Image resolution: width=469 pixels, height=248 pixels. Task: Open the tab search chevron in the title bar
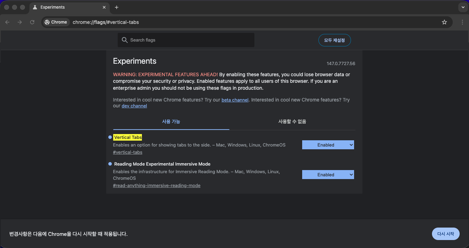click(x=463, y=7)
